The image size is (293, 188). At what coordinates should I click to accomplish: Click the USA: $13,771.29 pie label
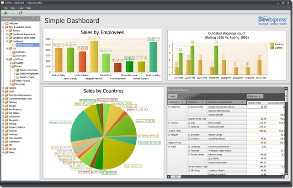133,166
